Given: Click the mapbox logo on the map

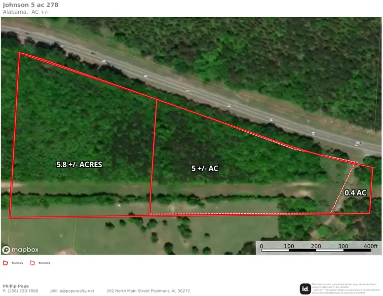Looking at the screenshot, I should click(x=21, y=250).
